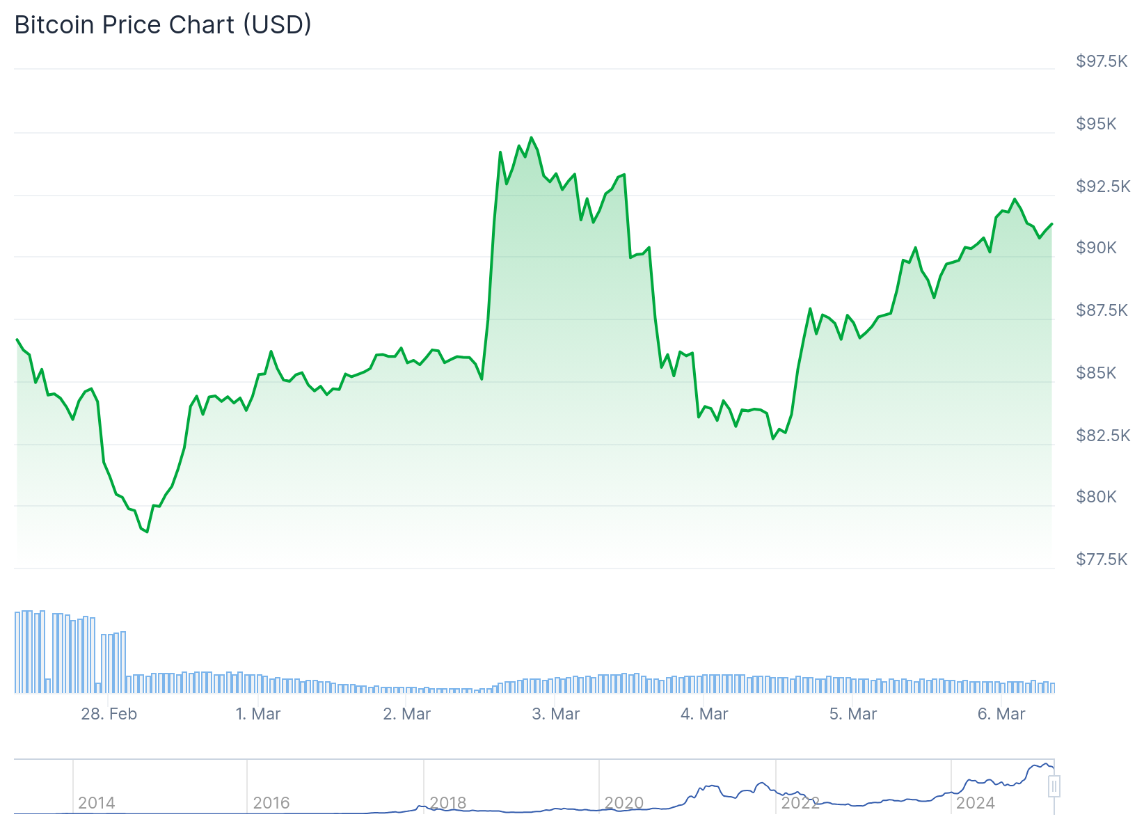Click the range navigator drag handle

click(x=1054, y=787)
